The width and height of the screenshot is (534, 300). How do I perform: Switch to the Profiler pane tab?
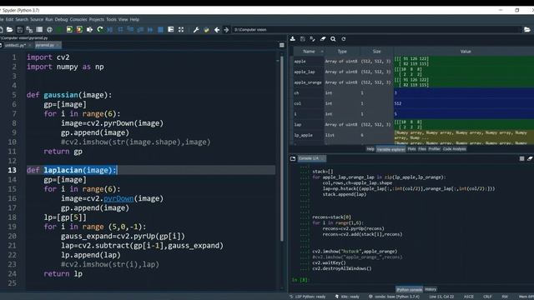pos(434,149)
